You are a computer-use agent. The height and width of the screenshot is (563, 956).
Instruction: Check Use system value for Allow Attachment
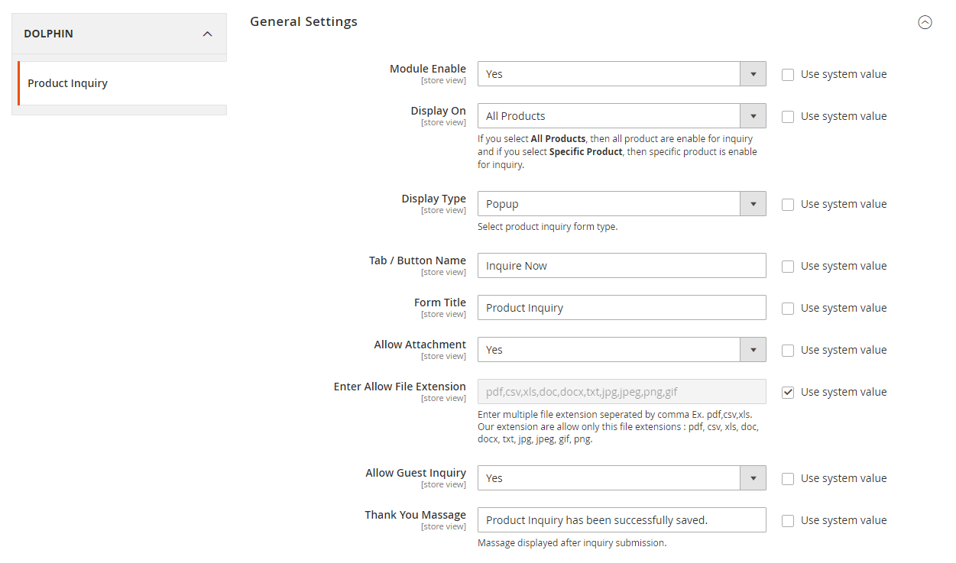pyautogui.click(x=788, y=351)
